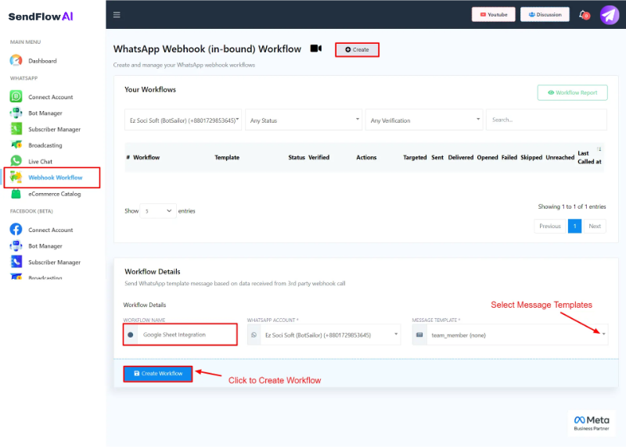Image resolution: width=626 pixels, height=447 pixels.
Task: Go to Previous page
Action: coord(550,226)
